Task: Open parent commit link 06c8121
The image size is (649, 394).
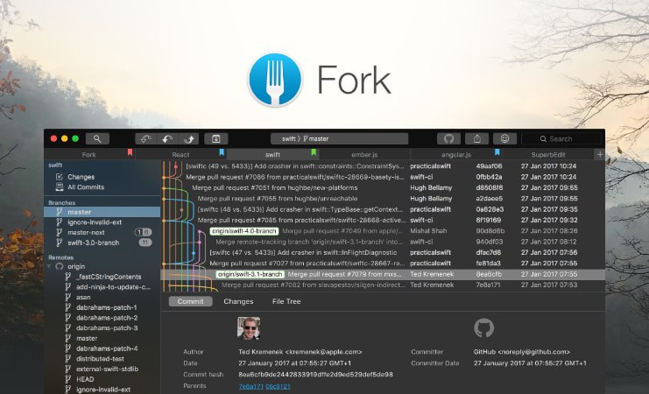Action: tap(278, 386)
